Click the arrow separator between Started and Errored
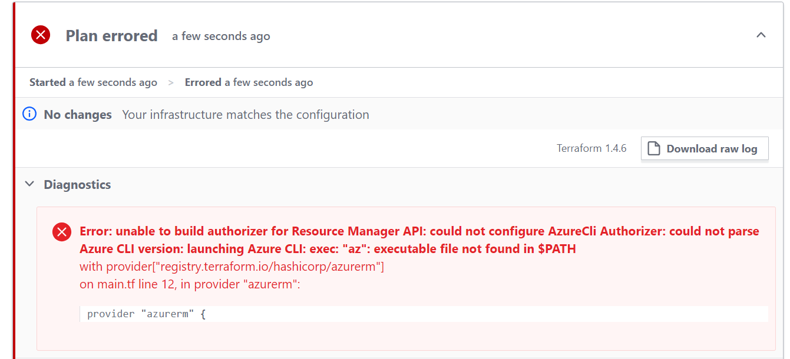 click(171, 83)
